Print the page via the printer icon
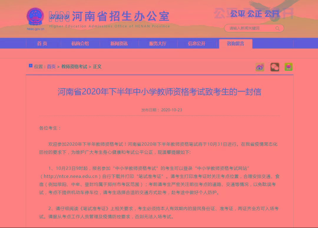Image resolution: width=318 pixels, height=228 pixels. tap(288, 67)
